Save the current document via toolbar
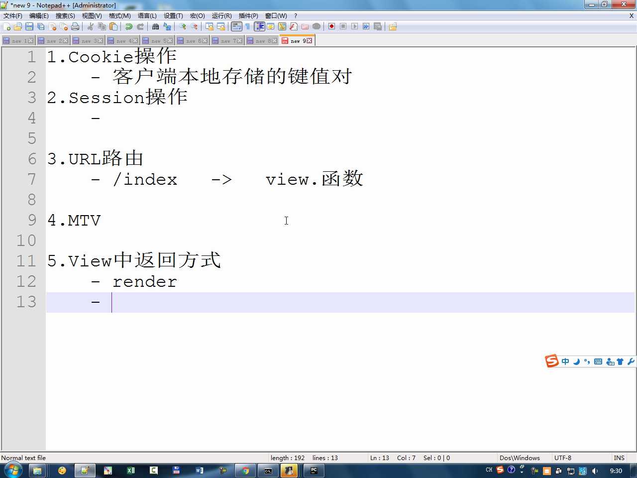Viewport: 637px width, 478px height. pyautogui.click(x=29, y=26)
